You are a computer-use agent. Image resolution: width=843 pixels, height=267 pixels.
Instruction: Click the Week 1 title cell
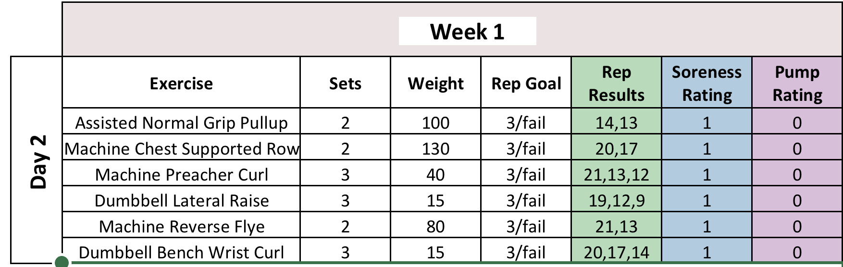point(467,32)
